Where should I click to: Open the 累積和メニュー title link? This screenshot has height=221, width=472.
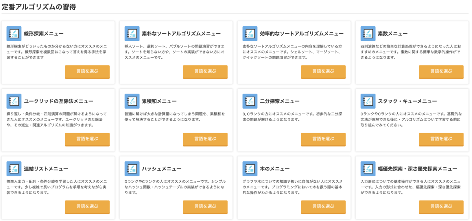point(159,101)
